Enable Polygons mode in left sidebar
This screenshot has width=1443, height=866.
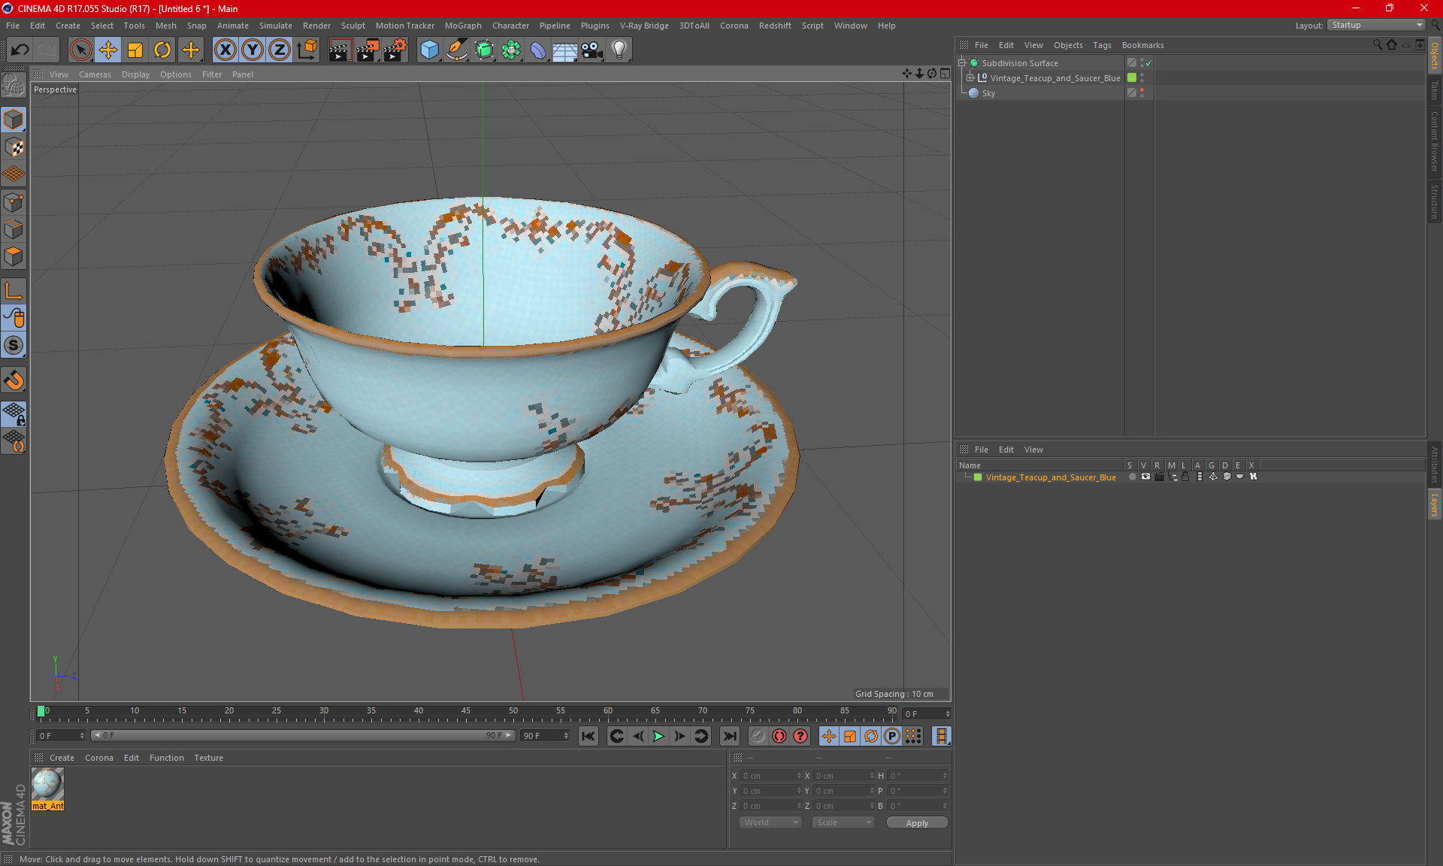pyautogui.click(x=14, y=256)
